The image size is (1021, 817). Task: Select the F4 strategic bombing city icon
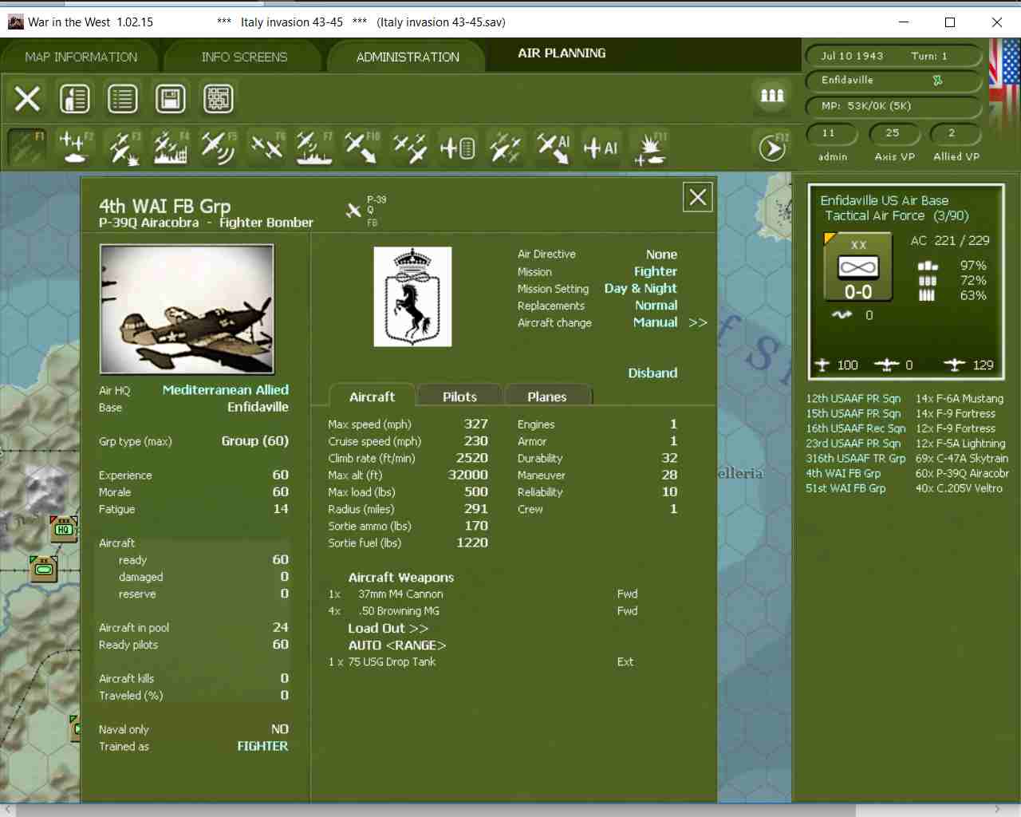(x=171, y=148)
